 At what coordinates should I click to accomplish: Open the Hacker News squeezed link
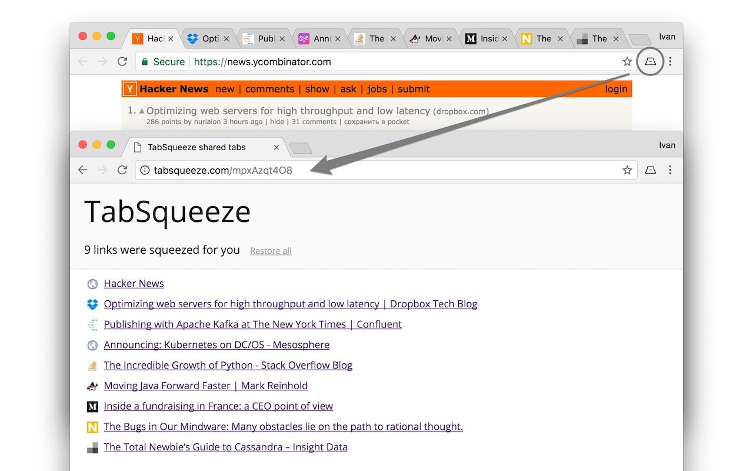pos(134,284)
